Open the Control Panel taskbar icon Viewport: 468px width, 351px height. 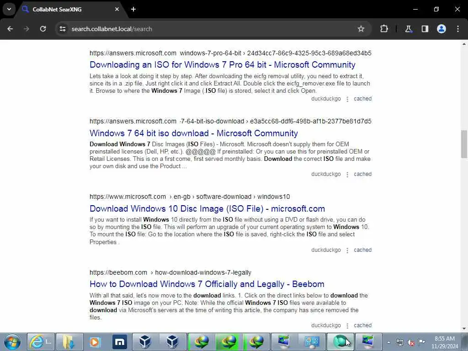(312, 342)
